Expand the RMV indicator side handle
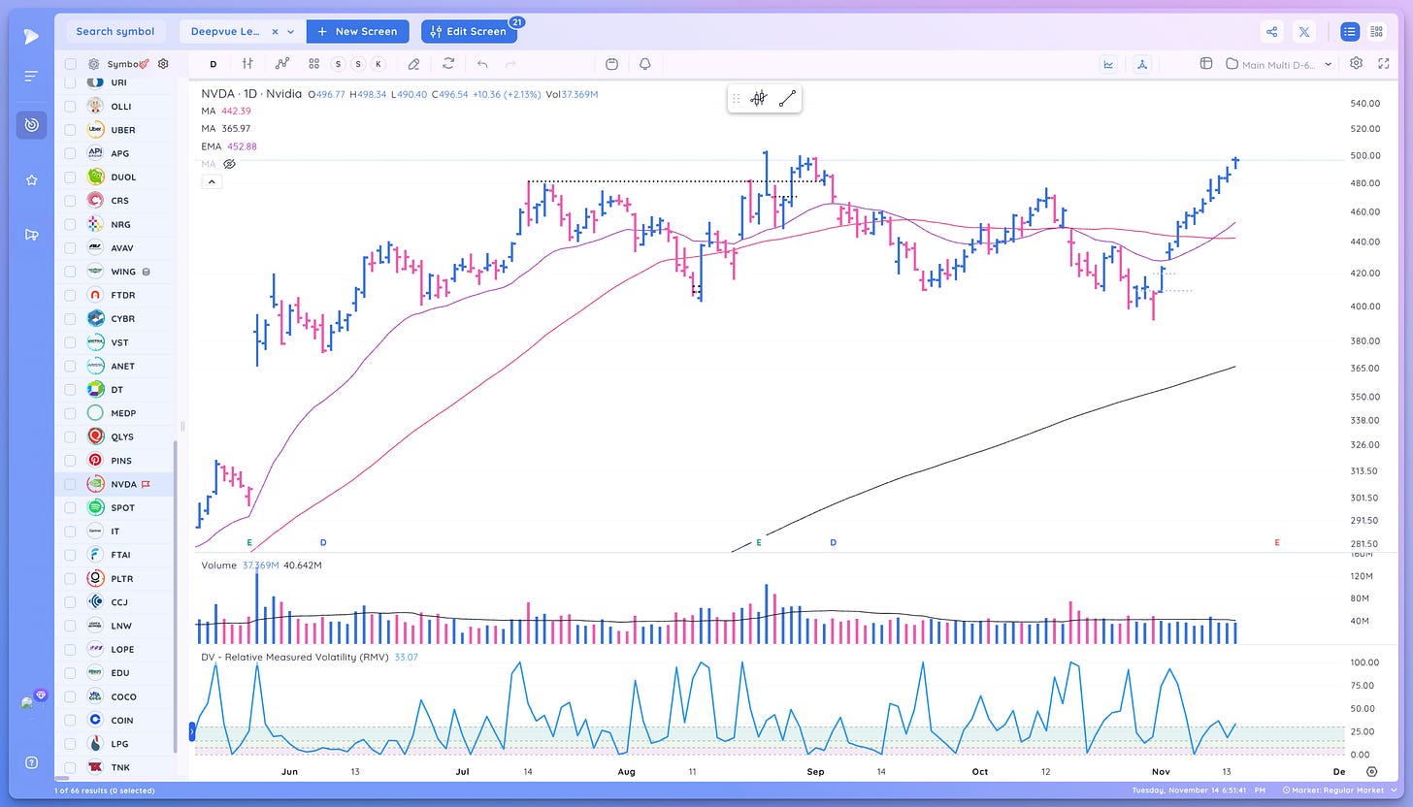Viewport: 1413px width, 807px height. click(x=192, y=733)
